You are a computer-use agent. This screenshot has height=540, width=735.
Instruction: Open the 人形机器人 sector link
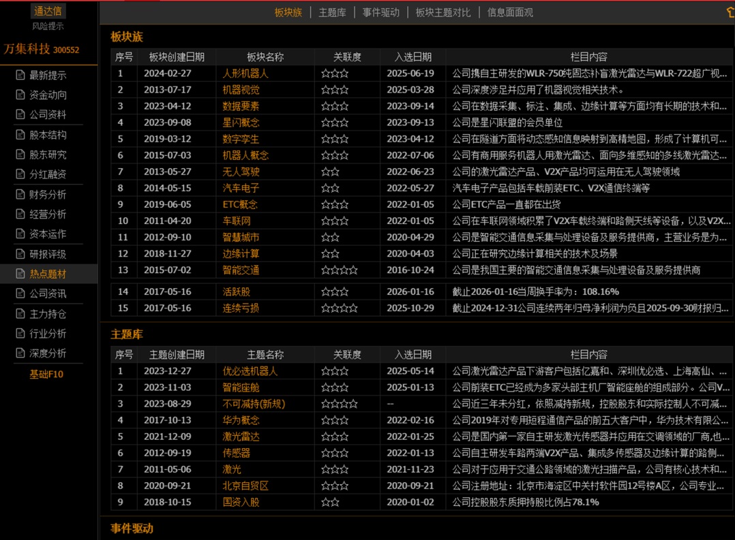245,74
